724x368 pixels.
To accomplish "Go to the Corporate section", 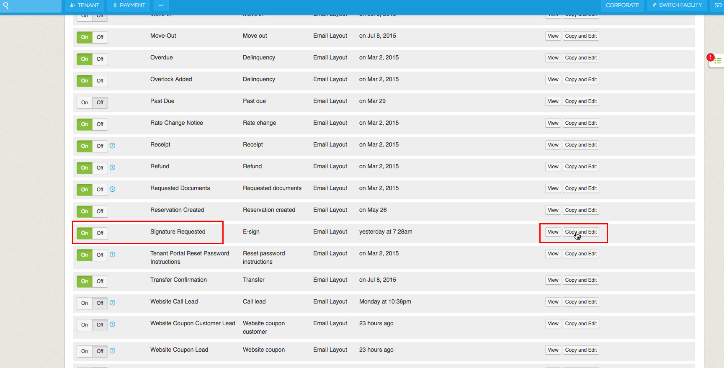I will (622, 5).
